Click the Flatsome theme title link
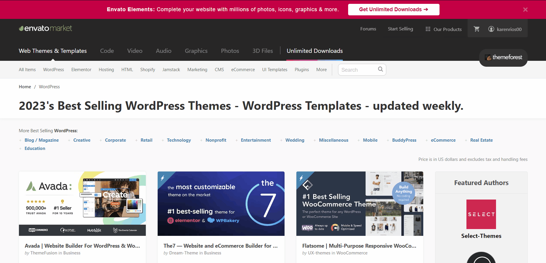 [x=359, y=246]
